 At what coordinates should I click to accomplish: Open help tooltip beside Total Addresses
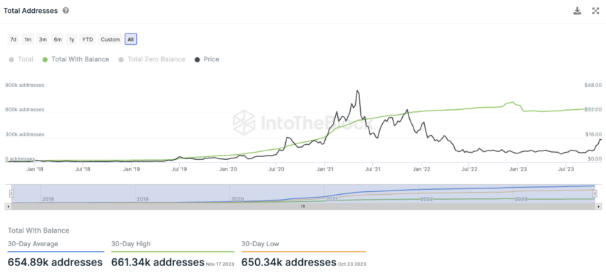point(66,11)
